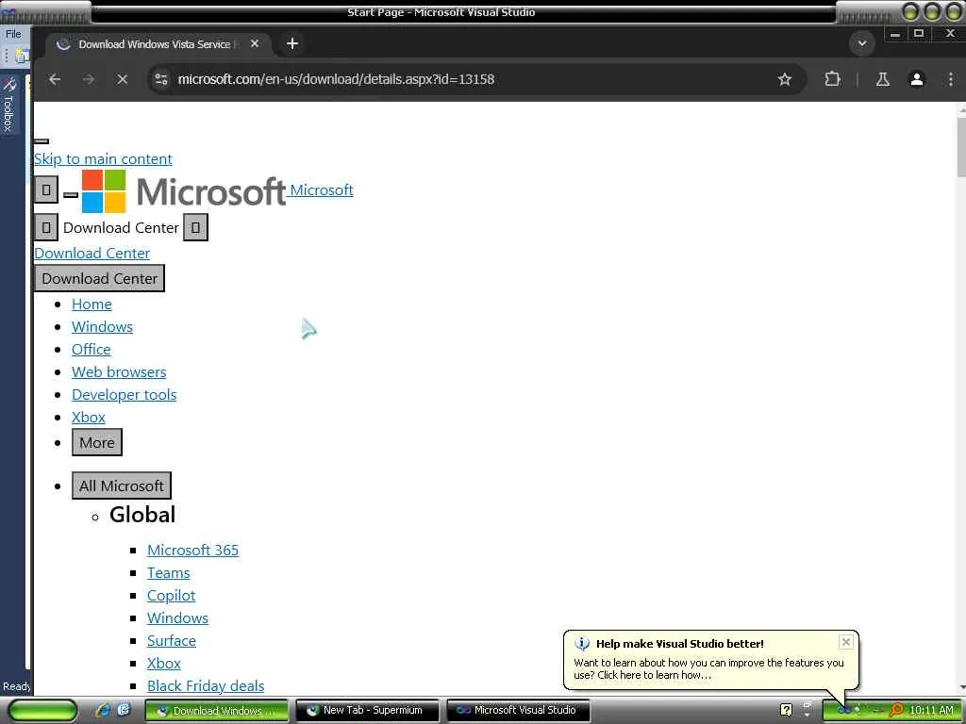The height and width of the screenshot is (724, 966).
Task: Open the extensions puzzle icon
Action: (832, 79)
